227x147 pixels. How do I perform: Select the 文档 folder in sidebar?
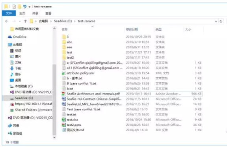[x=15, y=62]
